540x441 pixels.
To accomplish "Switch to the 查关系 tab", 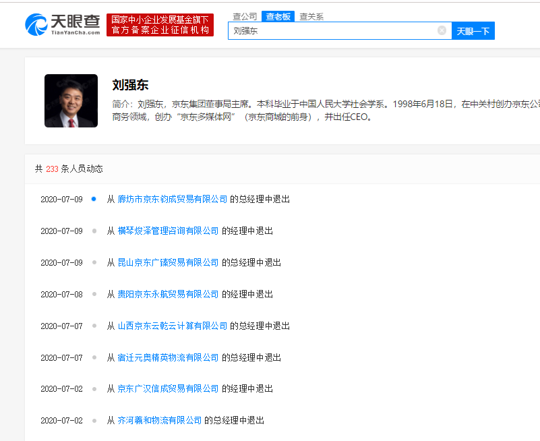I will [x=311, y=17].
